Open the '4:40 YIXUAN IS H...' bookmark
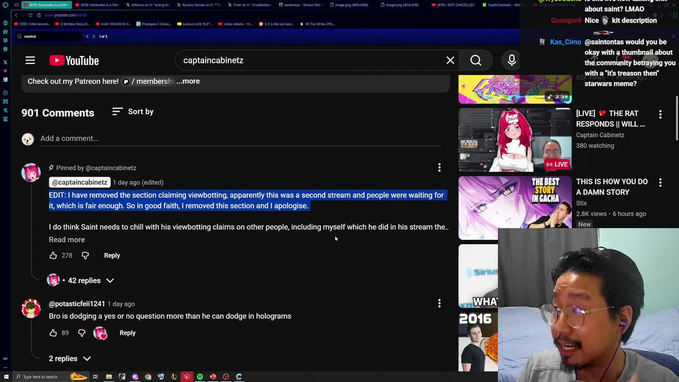The height and width of the screenshot is (382, 679). (113, 24)
